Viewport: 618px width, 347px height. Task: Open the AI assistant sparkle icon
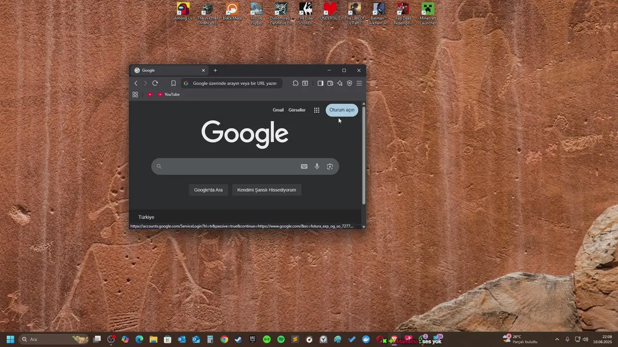click(340, 83)
